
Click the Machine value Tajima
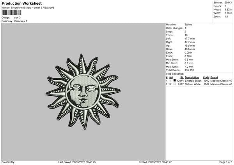pos(188,25)
